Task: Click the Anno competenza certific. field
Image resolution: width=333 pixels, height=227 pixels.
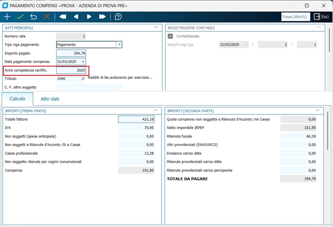Action: [71, 70]
